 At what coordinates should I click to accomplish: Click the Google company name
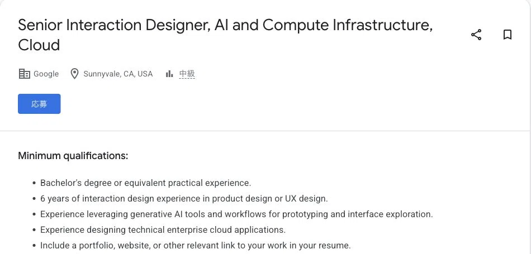tap(46, 74)
